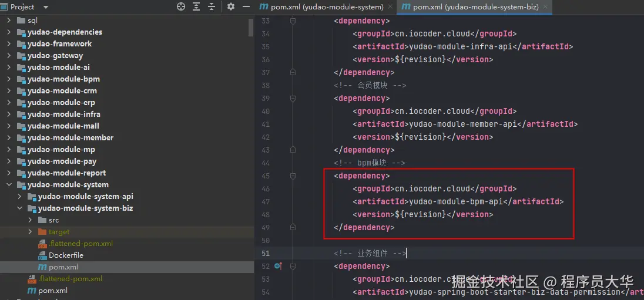Click yudao-module-bpm-api artifactId text
This screenshot has width=644, height=300.
pyautogui.click(x=455, y=201)
